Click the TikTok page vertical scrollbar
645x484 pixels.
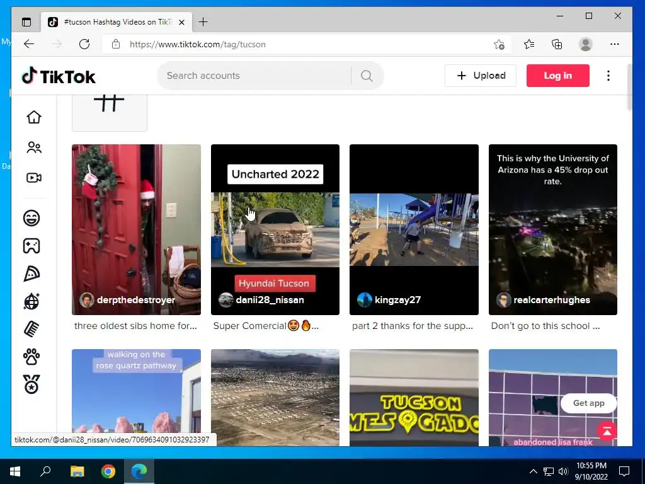[x=629, y=87]
